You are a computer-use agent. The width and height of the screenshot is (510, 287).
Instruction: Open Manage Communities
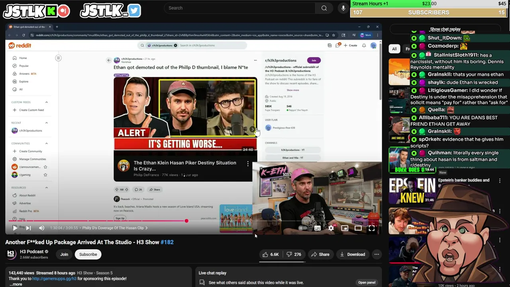[29, 159]
